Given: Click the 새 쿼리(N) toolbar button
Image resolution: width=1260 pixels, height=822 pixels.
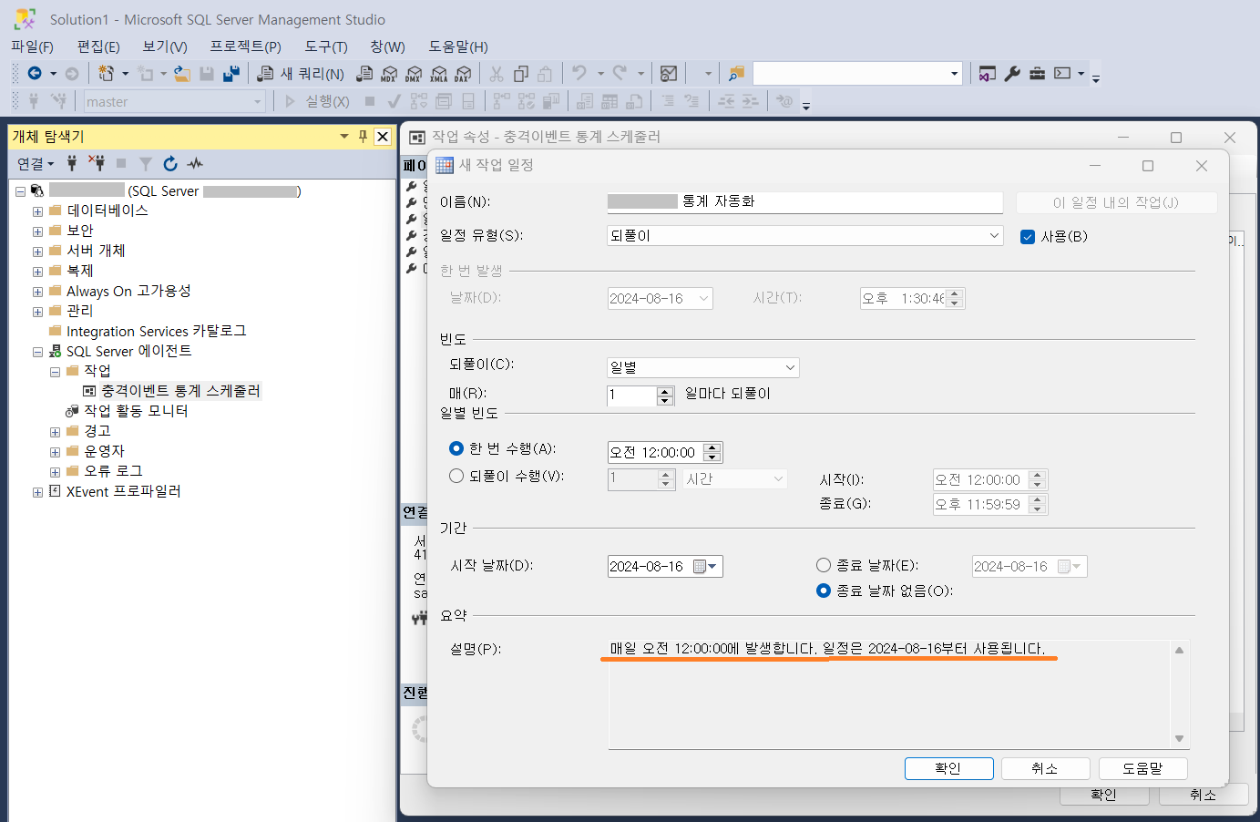Looking at the screenshot, I should point(301,74).
